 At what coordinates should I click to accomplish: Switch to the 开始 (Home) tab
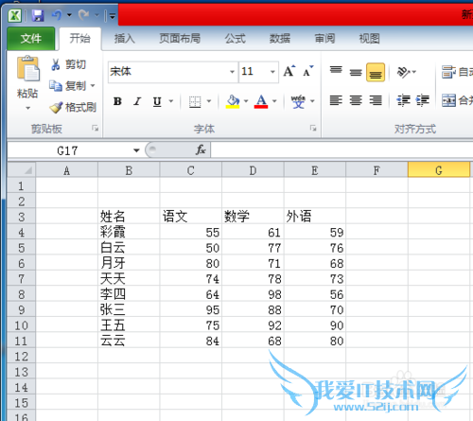point(80,39)
